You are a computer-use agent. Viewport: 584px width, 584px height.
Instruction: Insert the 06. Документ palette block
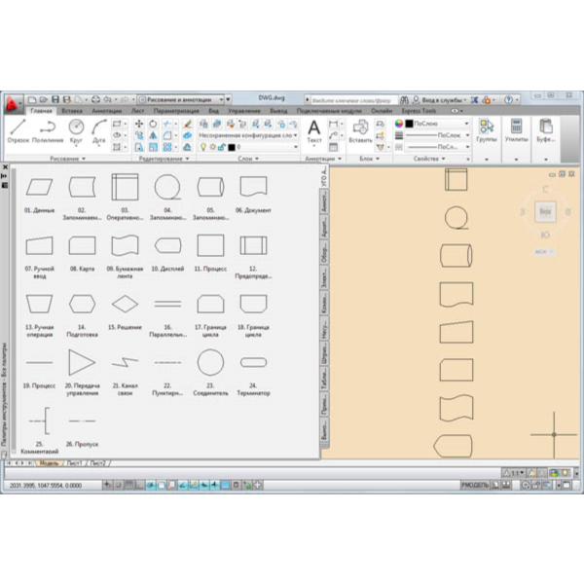tap(253, 194)
